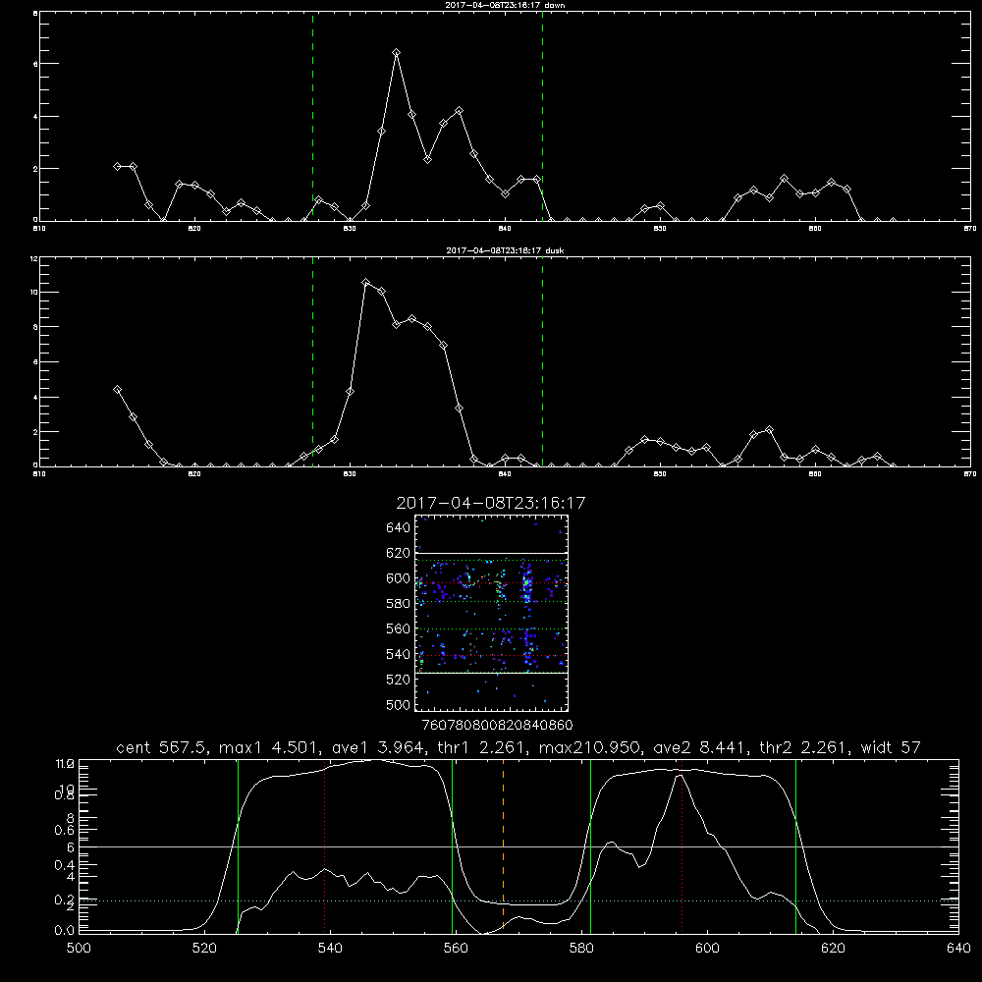Click the green solid line near 559.5 in bottom plot
The height and width of the screenshot is (982, 982).
(x=452, y=846)
